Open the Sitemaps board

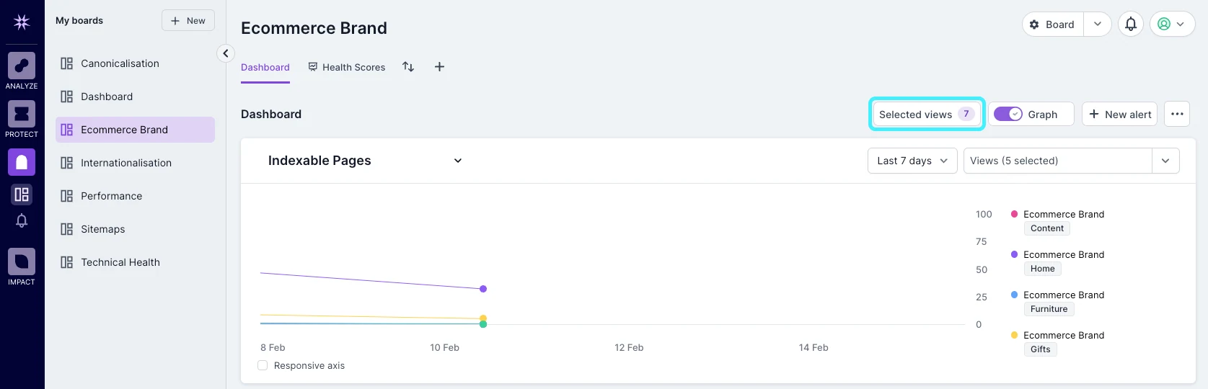[135, 229]
